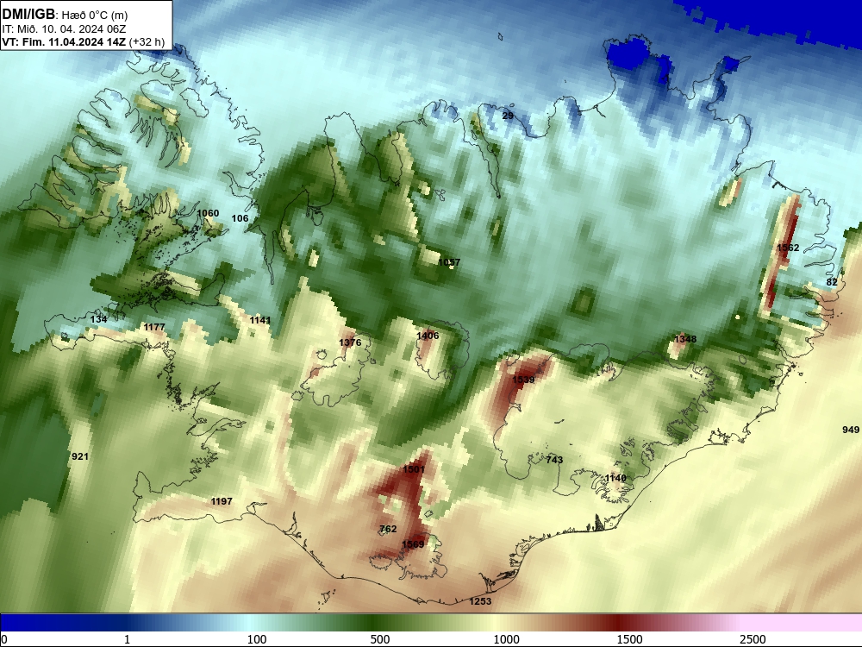Select the 1057 label on the map
862x647 pixels.
point(449,262)
